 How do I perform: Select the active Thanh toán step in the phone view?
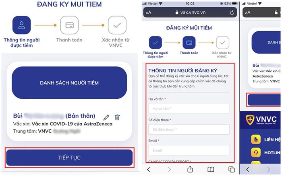(189, 43)
